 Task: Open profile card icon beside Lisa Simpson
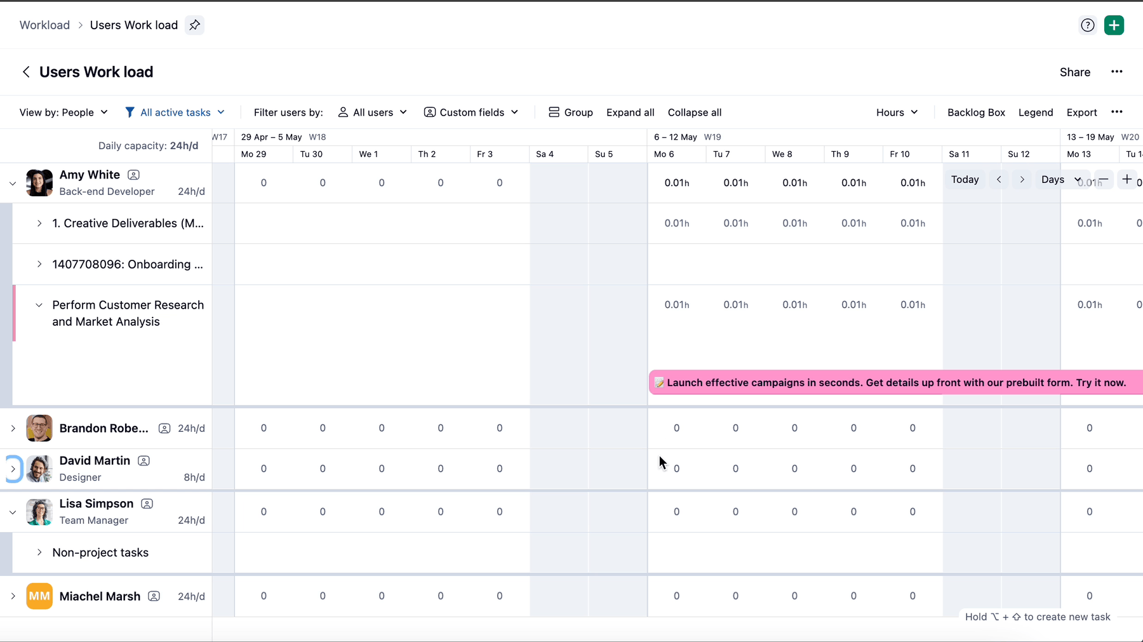tap(147, 504)
